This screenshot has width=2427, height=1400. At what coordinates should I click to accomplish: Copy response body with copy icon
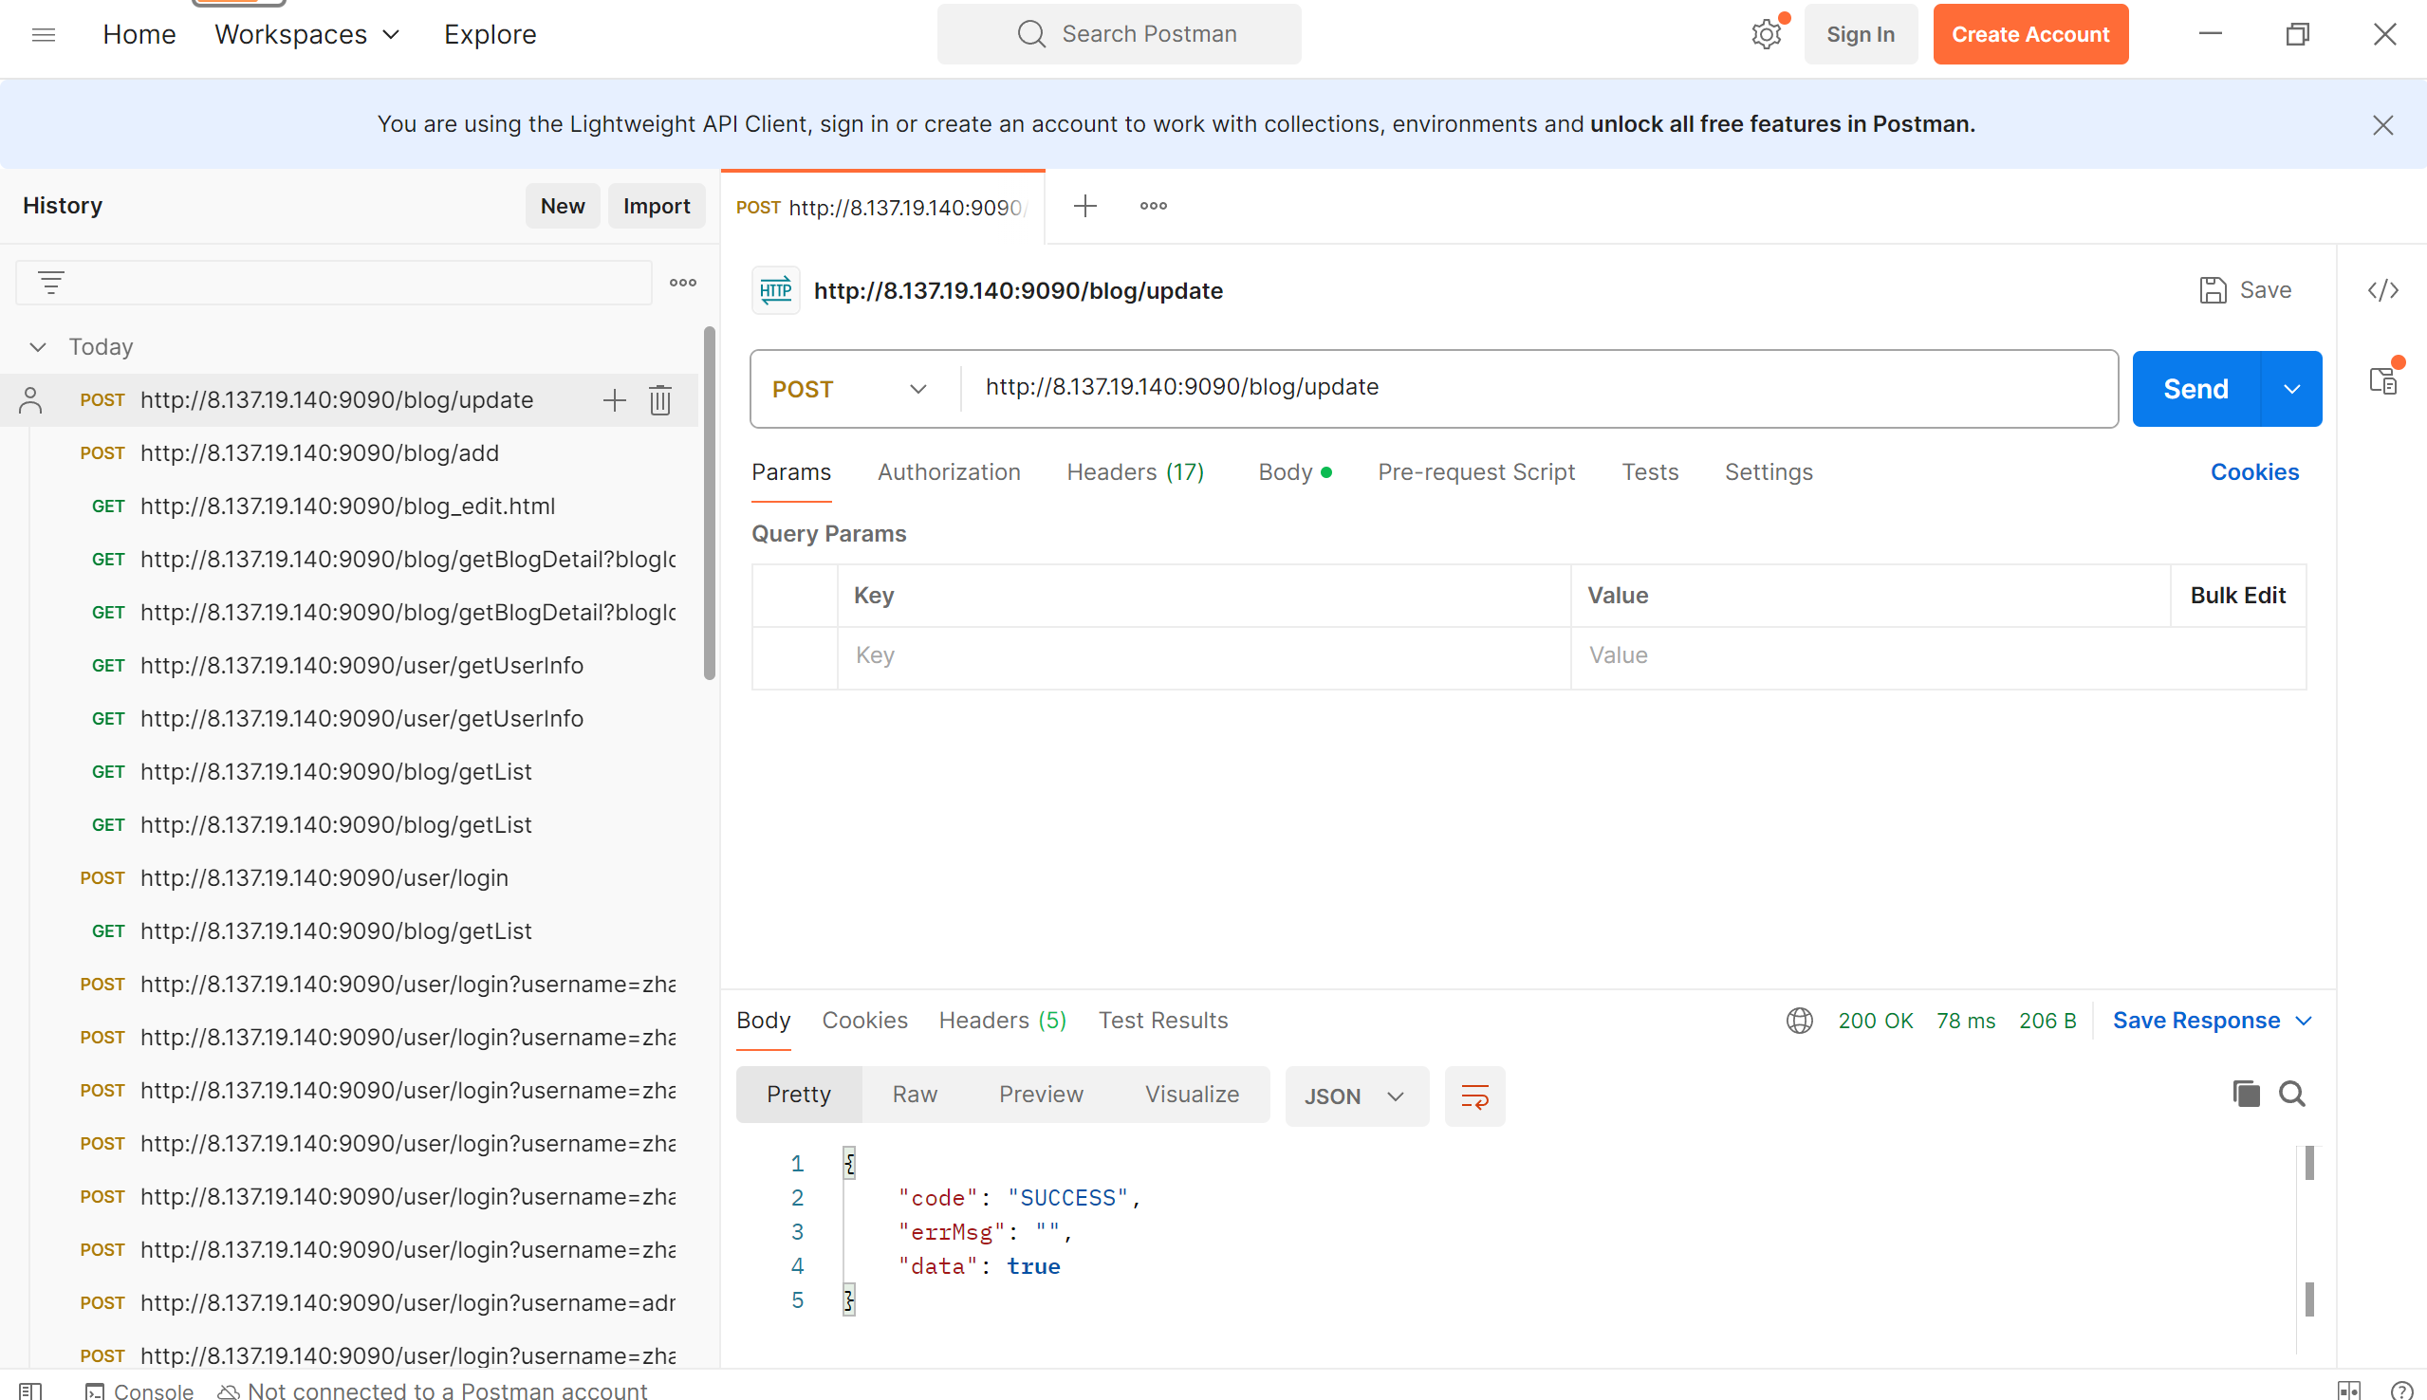2245,1095
